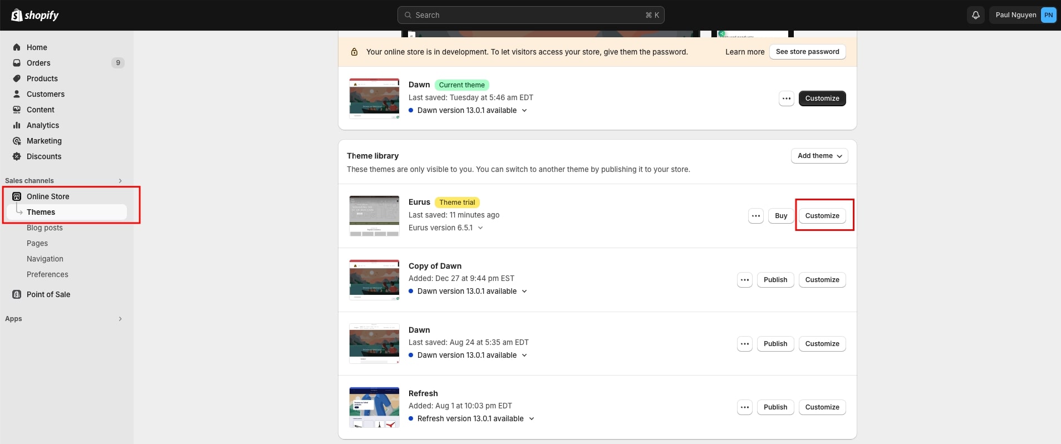Image resolution: width=1061 pixels, height=444 pixels.
Task: Click the Copy of Dawn thumbnail
Action: (x=374, y=280)
